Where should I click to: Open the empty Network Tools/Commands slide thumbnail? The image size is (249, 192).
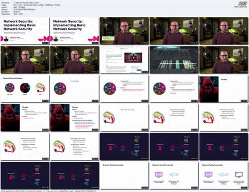coord(124,176)
